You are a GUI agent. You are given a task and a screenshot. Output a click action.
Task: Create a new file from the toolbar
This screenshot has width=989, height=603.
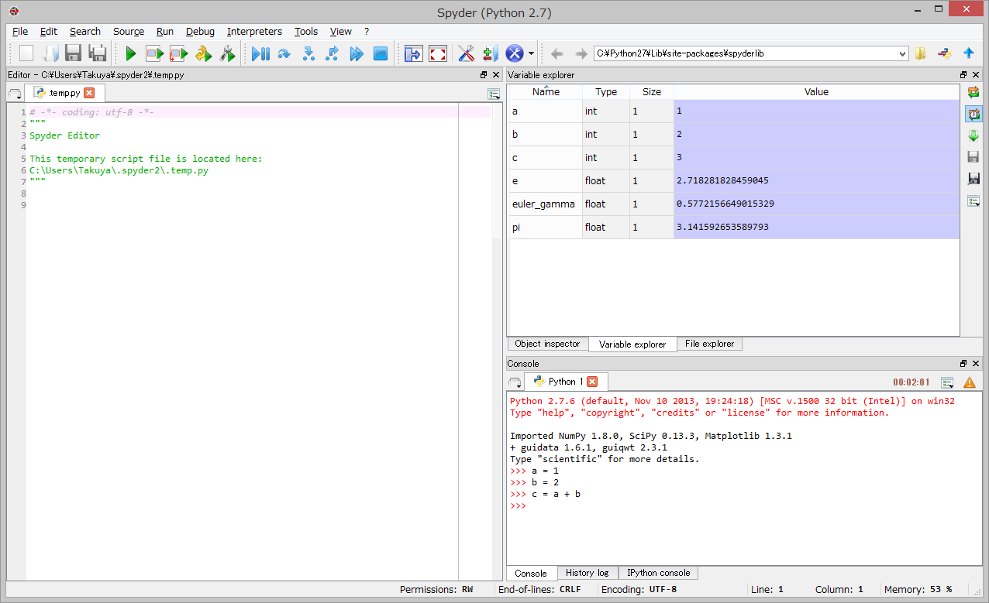[26, 53]
